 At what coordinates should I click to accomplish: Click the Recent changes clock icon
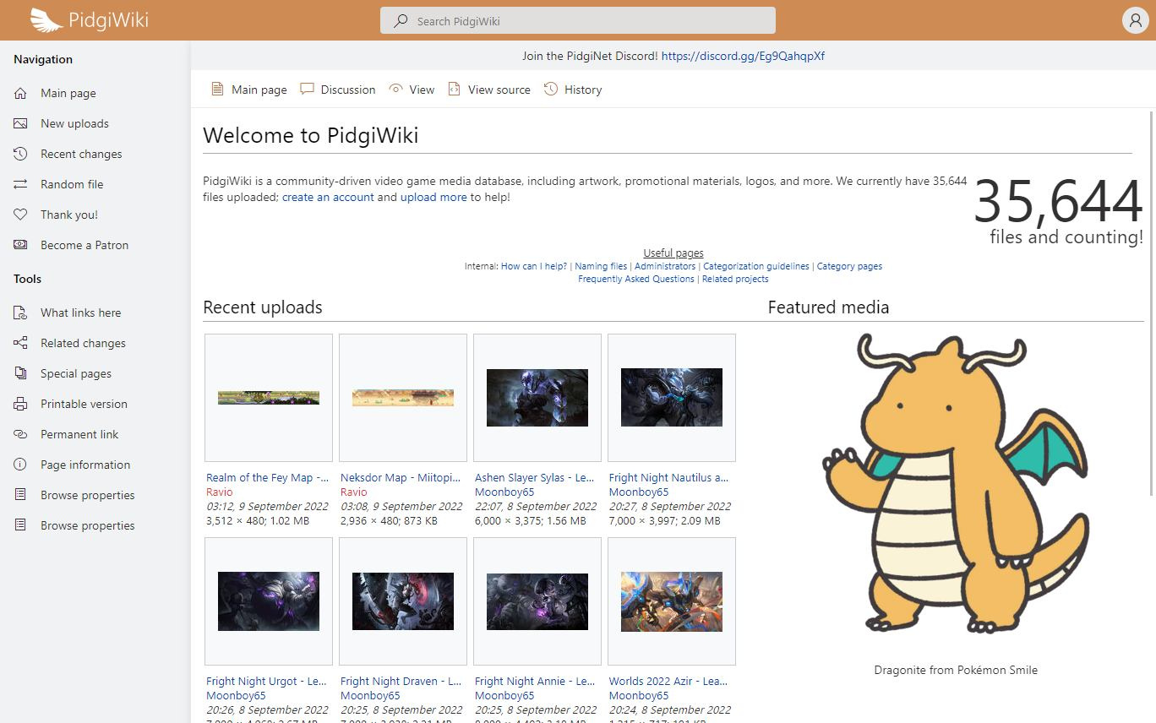20,154
